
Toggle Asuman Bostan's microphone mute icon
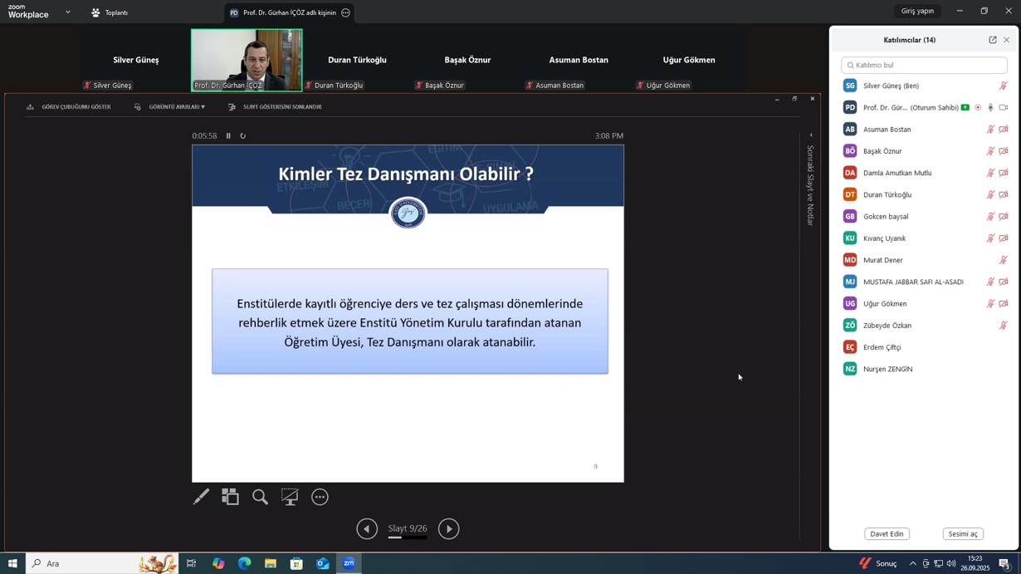point(990,130)
